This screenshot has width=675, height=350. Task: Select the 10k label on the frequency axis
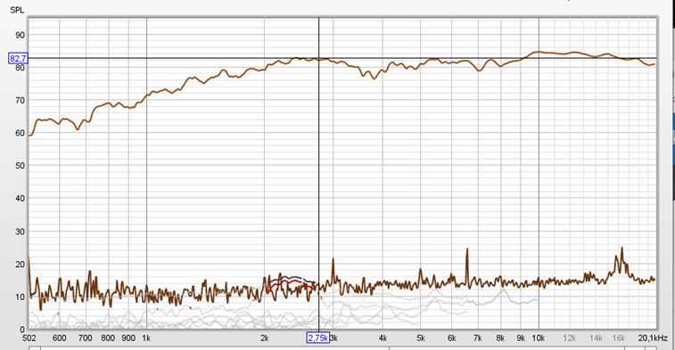point(539,337)
